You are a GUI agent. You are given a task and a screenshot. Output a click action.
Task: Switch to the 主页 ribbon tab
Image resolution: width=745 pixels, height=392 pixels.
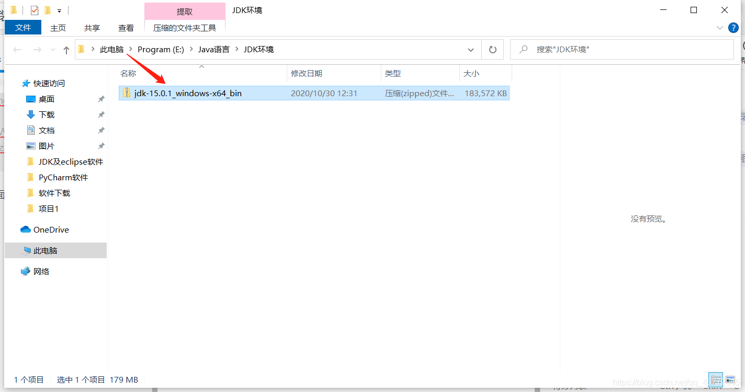58,28
